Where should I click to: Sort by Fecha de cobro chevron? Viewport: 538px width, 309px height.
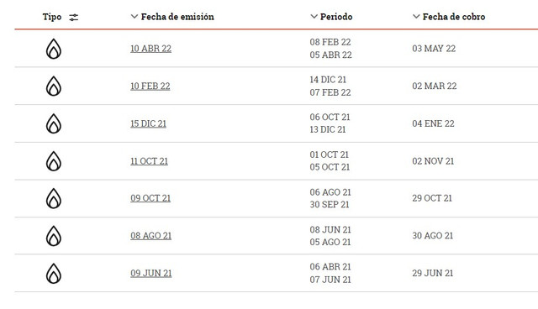416,17
